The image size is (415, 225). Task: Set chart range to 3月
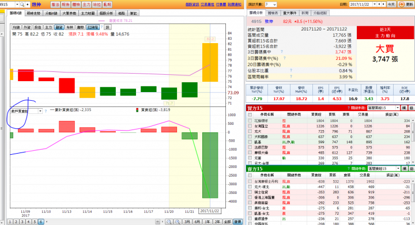[187, 222]
